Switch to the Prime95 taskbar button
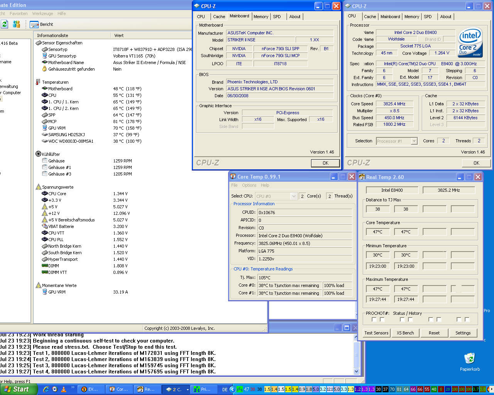This screenshot has width=494, height=395. [203, 389]
